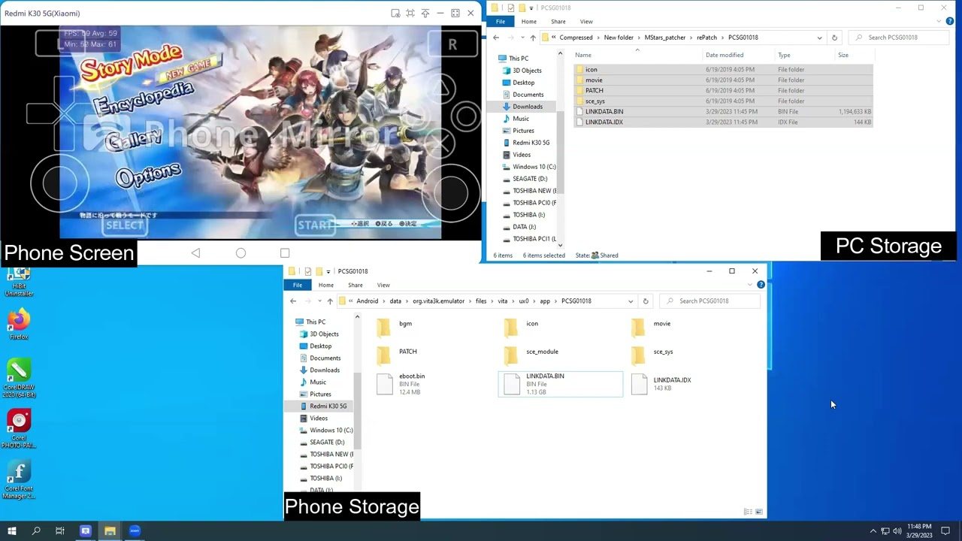
Task: Select Story Mode in game menu
Action: coord(131,62)
